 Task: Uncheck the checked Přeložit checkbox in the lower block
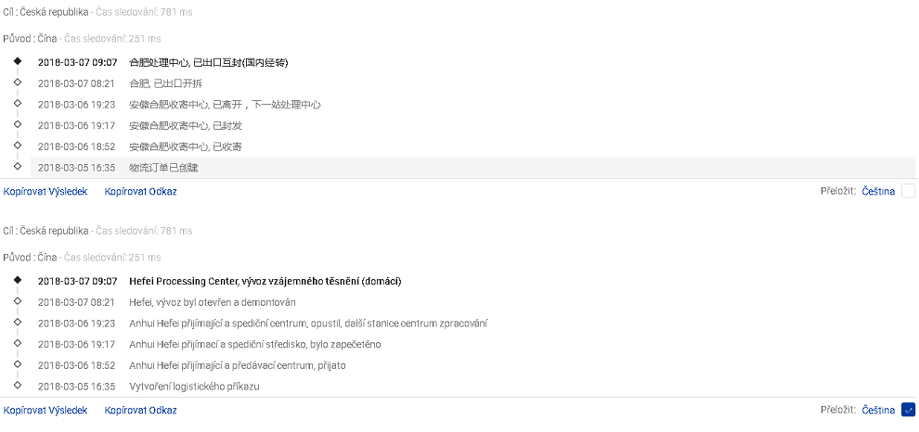tap(908, 410)
